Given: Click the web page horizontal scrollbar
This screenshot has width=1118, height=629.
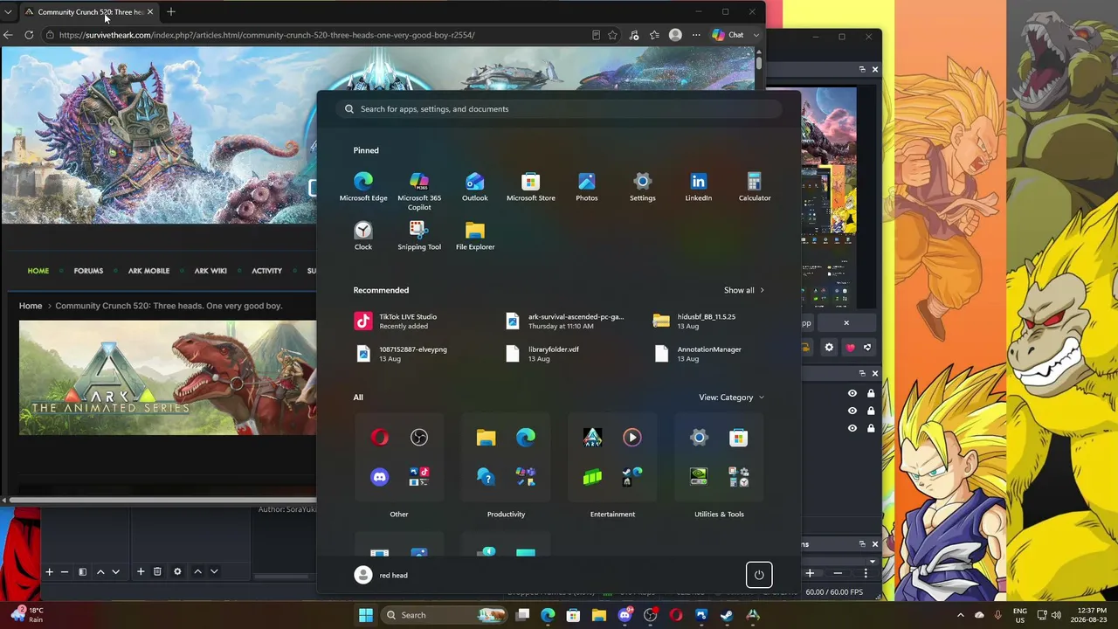Looking at the screenshot, I should point(162,501).
